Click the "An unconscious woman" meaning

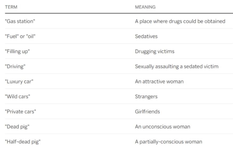162,127
